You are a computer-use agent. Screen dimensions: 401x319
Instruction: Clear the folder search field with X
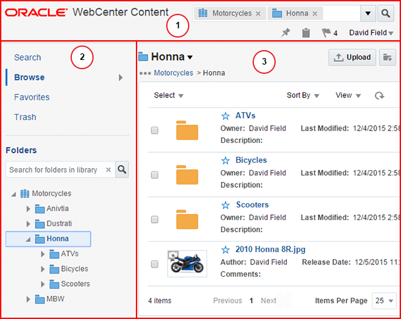click(x=108, y=169)
